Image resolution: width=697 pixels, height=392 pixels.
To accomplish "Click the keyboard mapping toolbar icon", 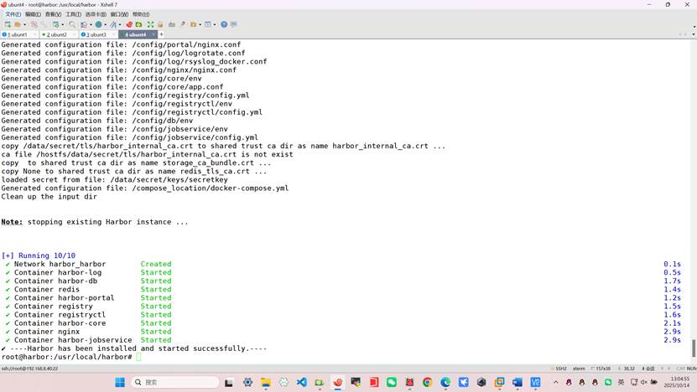I will (172, 24).
